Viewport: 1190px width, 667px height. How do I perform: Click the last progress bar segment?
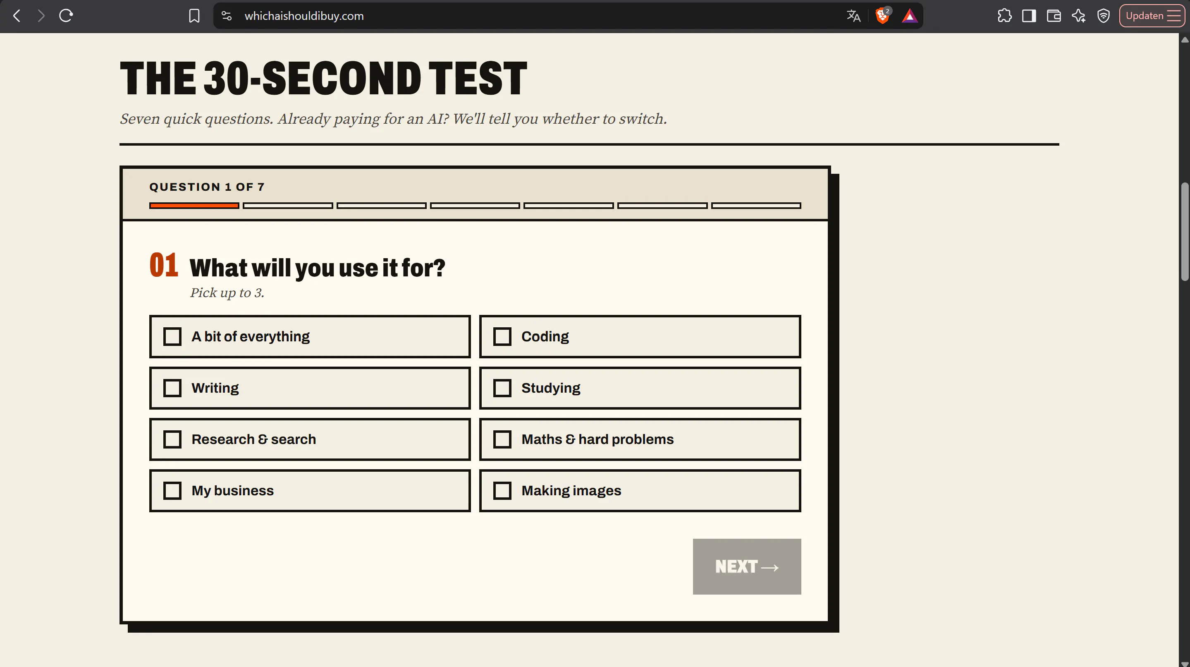(x=756, y=205)
